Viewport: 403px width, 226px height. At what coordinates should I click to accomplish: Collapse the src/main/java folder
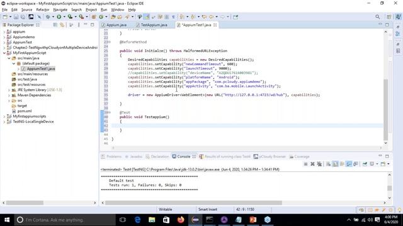(9, 58)
